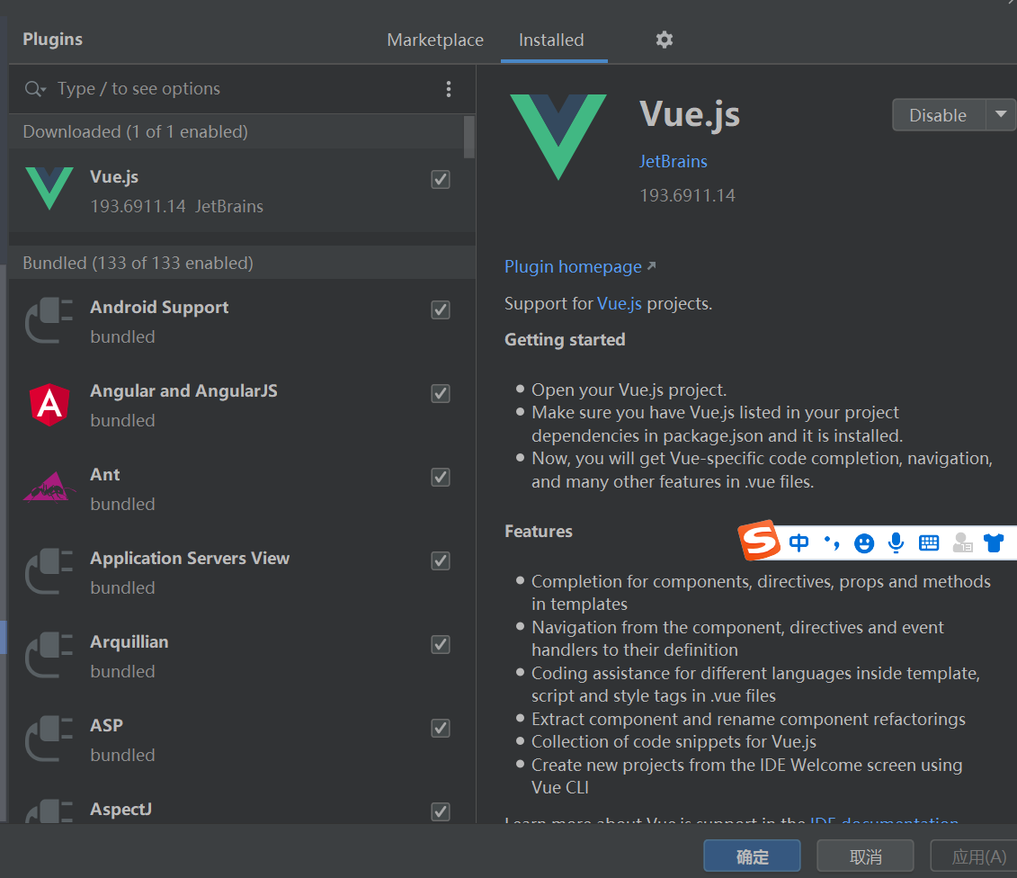Screen dimensions: 1017x878
Task: Select the Ant plugin name
Action: (x=104, y=475)
